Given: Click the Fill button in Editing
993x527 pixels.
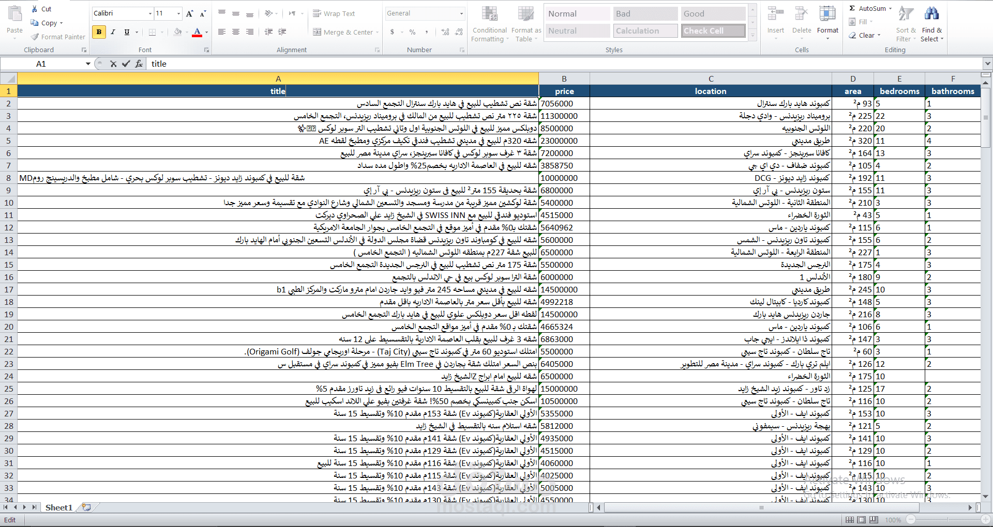Looking at the screenshot, I should [x=861, y=22].
